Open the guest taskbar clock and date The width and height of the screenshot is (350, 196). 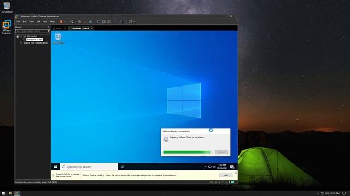pos(222,167)
